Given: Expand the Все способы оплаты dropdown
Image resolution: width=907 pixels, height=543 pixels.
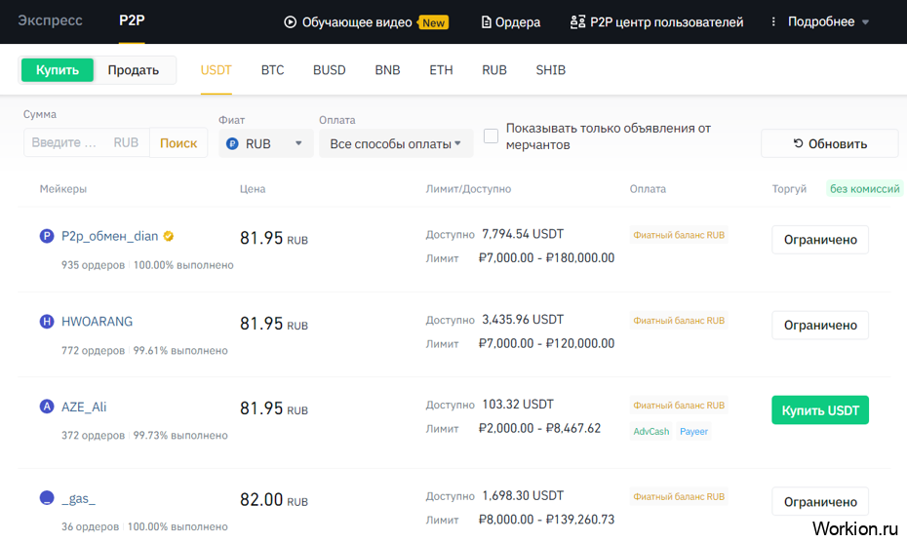Looking at the screenshot, I should (396, 143).
